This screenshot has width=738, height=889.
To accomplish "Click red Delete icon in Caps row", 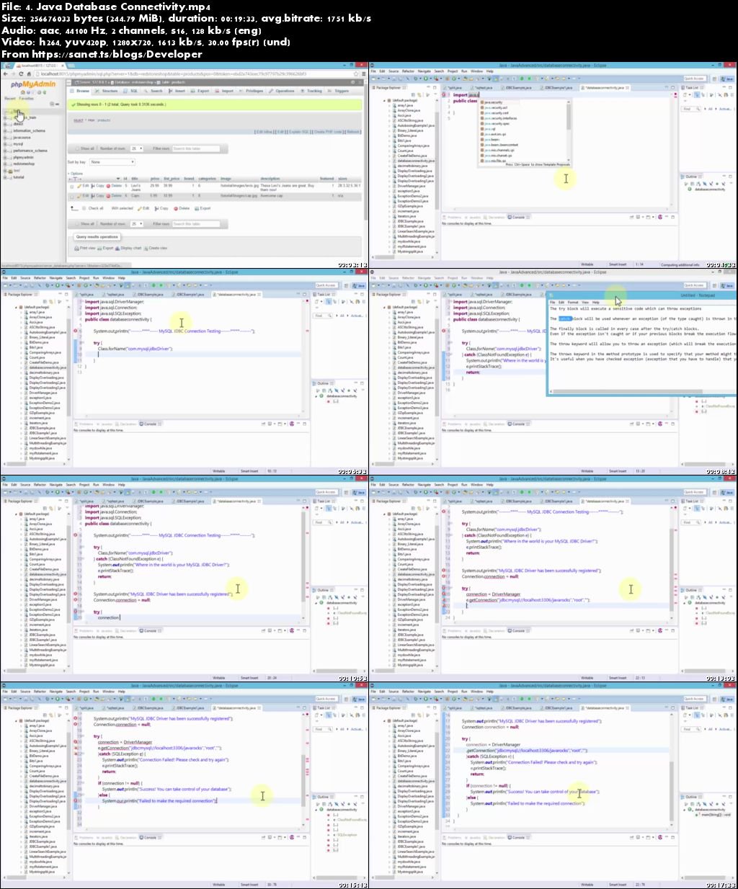I will [x=108, y=196].
